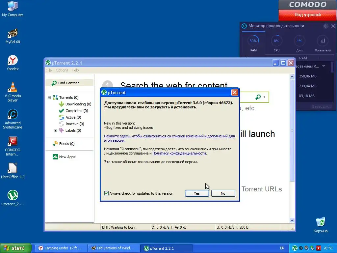Click the Start button
337x253 pixels.
click(x=15, y=248)
